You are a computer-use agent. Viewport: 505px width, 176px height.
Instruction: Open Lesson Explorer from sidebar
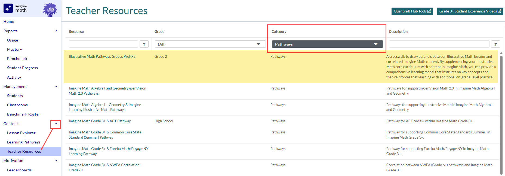[21, 133]
